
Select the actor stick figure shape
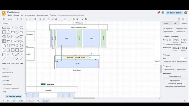[x=17, y=46]
